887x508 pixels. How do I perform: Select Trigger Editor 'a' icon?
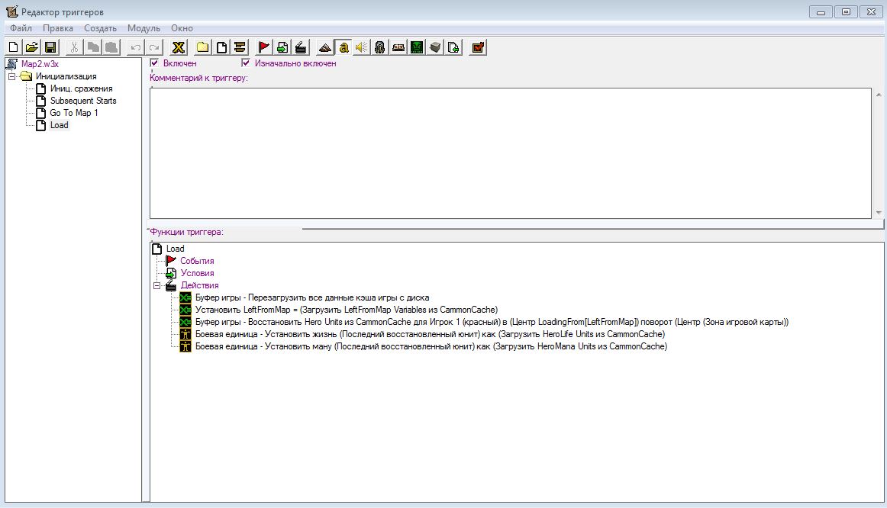tap(344, 47)
